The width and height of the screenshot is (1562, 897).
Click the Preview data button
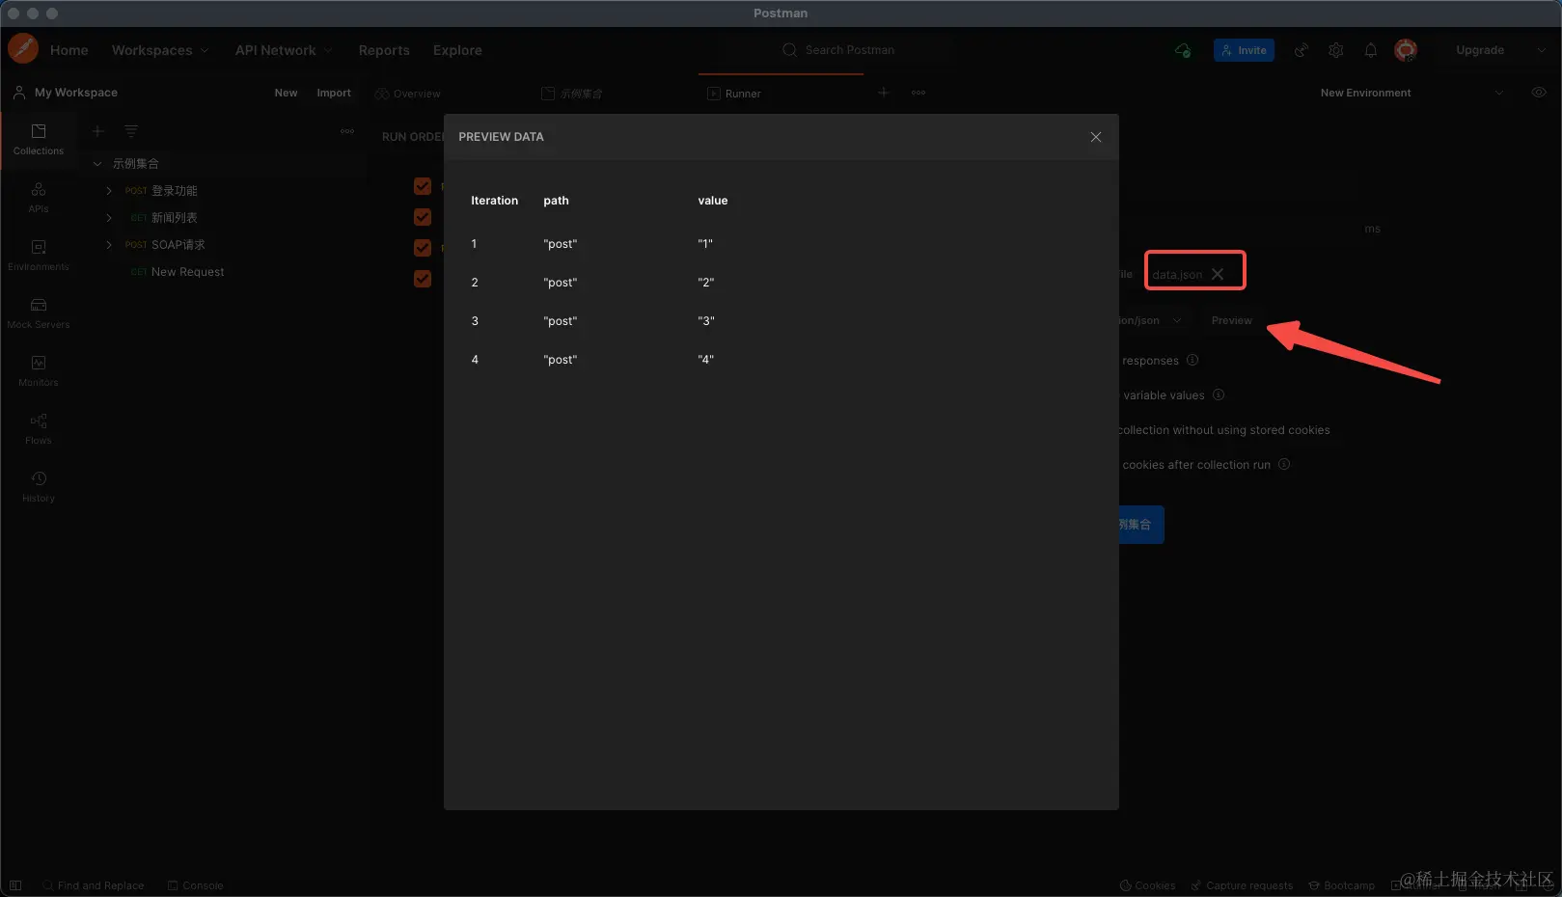pos(1232,320)
